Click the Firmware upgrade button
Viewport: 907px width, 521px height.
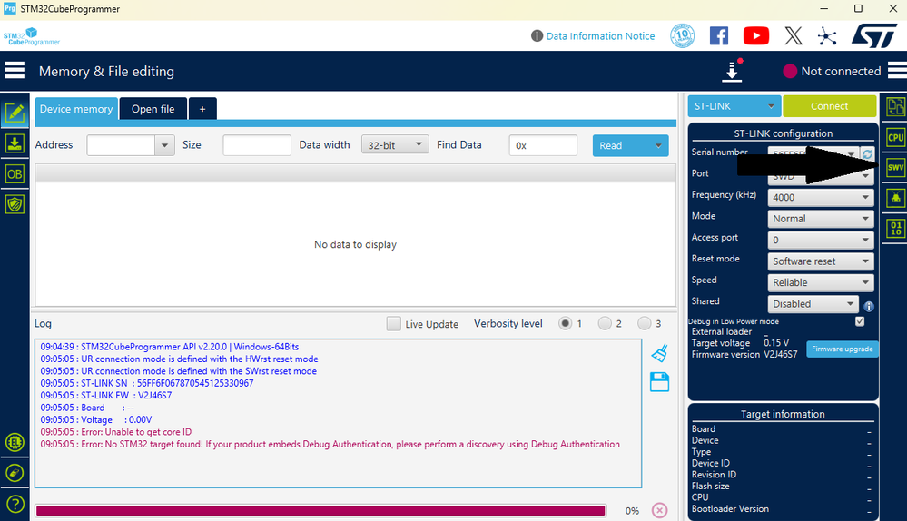point(843,349)
